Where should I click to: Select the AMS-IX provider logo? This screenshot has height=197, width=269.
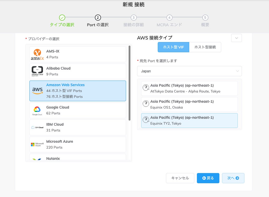tap(37, 54)
